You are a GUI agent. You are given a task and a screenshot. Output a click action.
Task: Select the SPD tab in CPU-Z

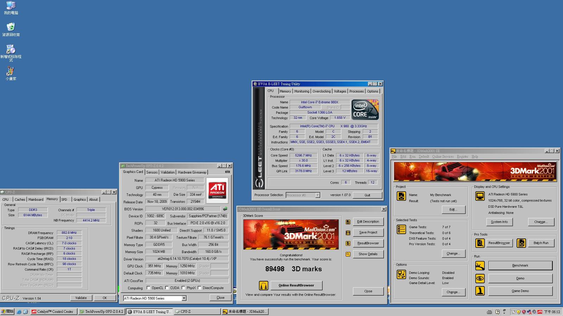tap(64, 199)
